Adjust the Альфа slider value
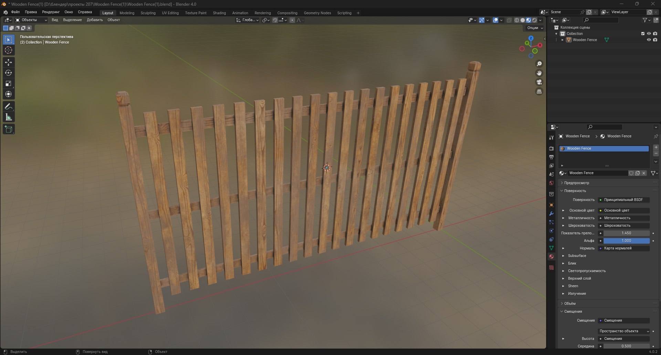This screenshot has height=355, width=661. pyautogui.click(x=626, y=241)
